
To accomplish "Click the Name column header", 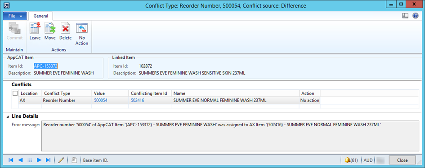I will pyautogui.click(x=235, y=93).
